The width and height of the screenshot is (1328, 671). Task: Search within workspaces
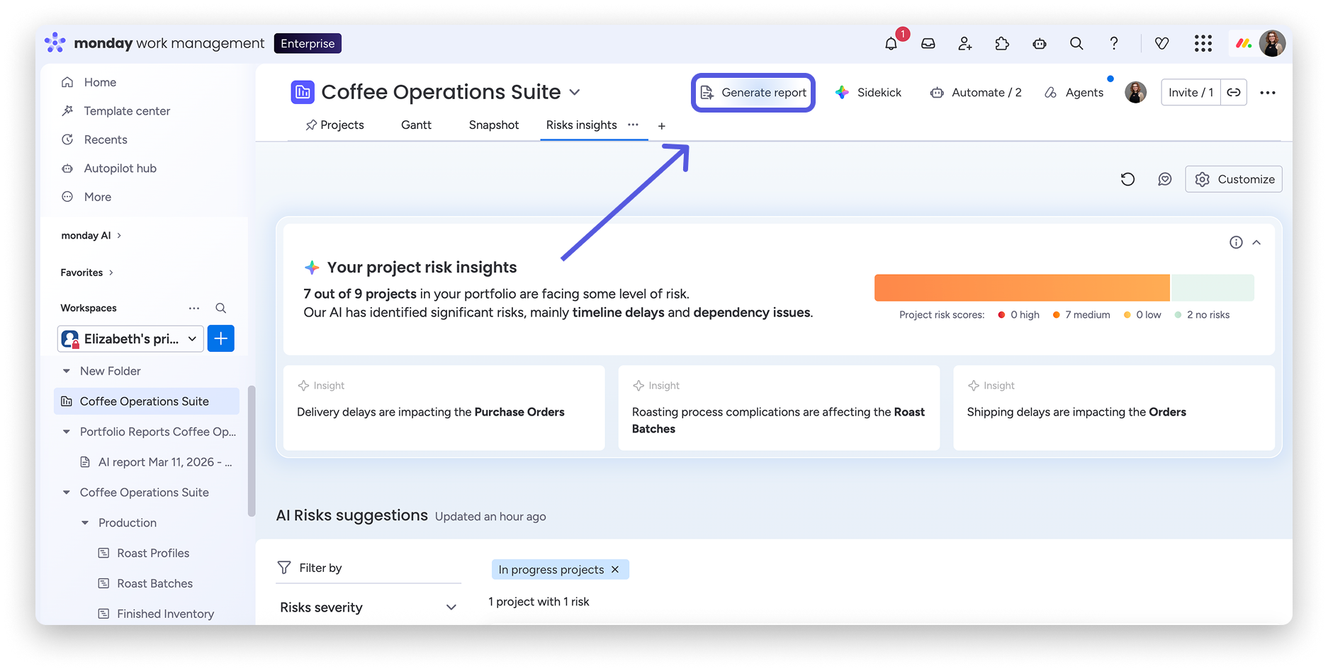tap(221, 309)
